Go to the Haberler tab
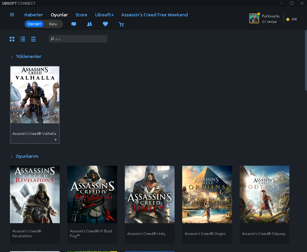The height and width of the screenshot is (252, 307). pyautogui.click(x=34, y=15)
